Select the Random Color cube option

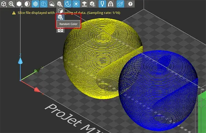pyautogui.click(x=60, y=17)
